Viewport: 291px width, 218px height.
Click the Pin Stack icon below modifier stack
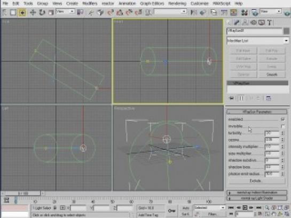(231, 98)
